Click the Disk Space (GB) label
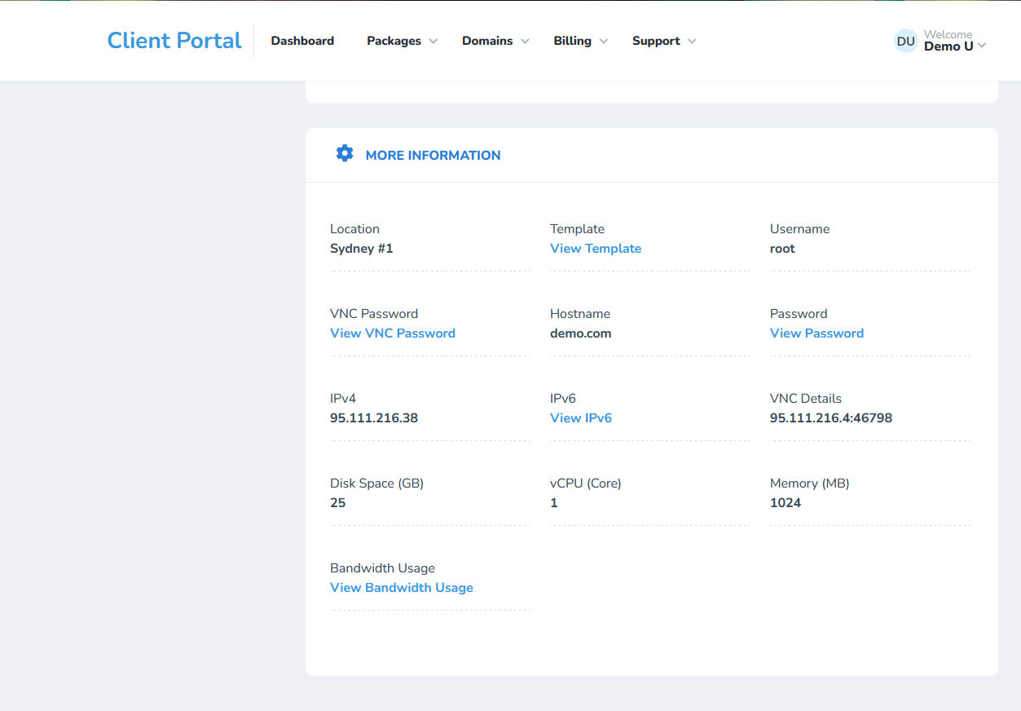 coord(376,484)
